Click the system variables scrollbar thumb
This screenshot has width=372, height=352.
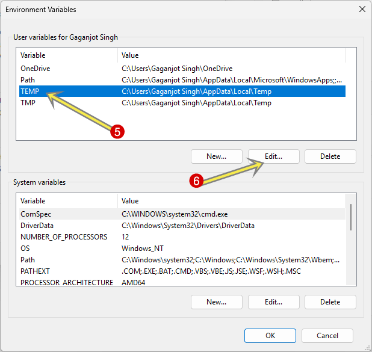pyautogui.click(x=351, y=217)
